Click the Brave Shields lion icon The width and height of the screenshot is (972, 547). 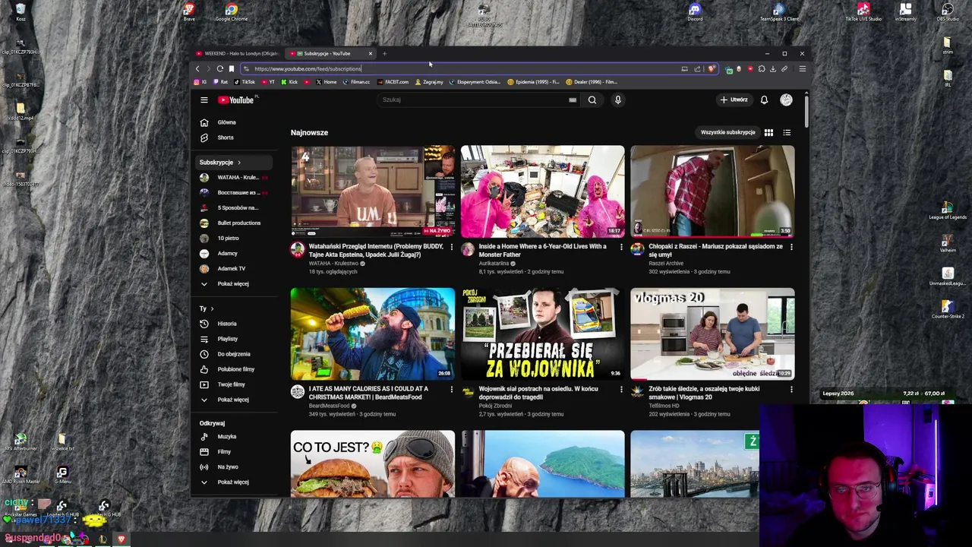click(x=711, y=68)
